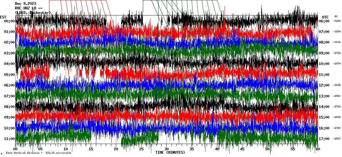
Task: Pick DC offset value -2768
Action: pyautogui.click(x=337, y=106)
